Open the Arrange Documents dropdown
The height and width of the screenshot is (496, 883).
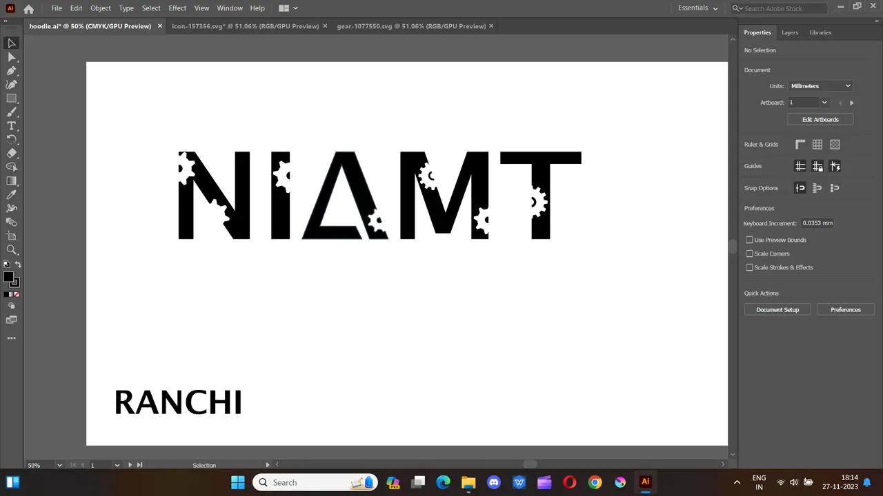[288, 8]
